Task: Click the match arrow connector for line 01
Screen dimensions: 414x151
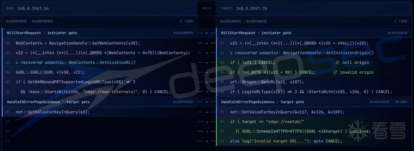Action: click(207, 43)
